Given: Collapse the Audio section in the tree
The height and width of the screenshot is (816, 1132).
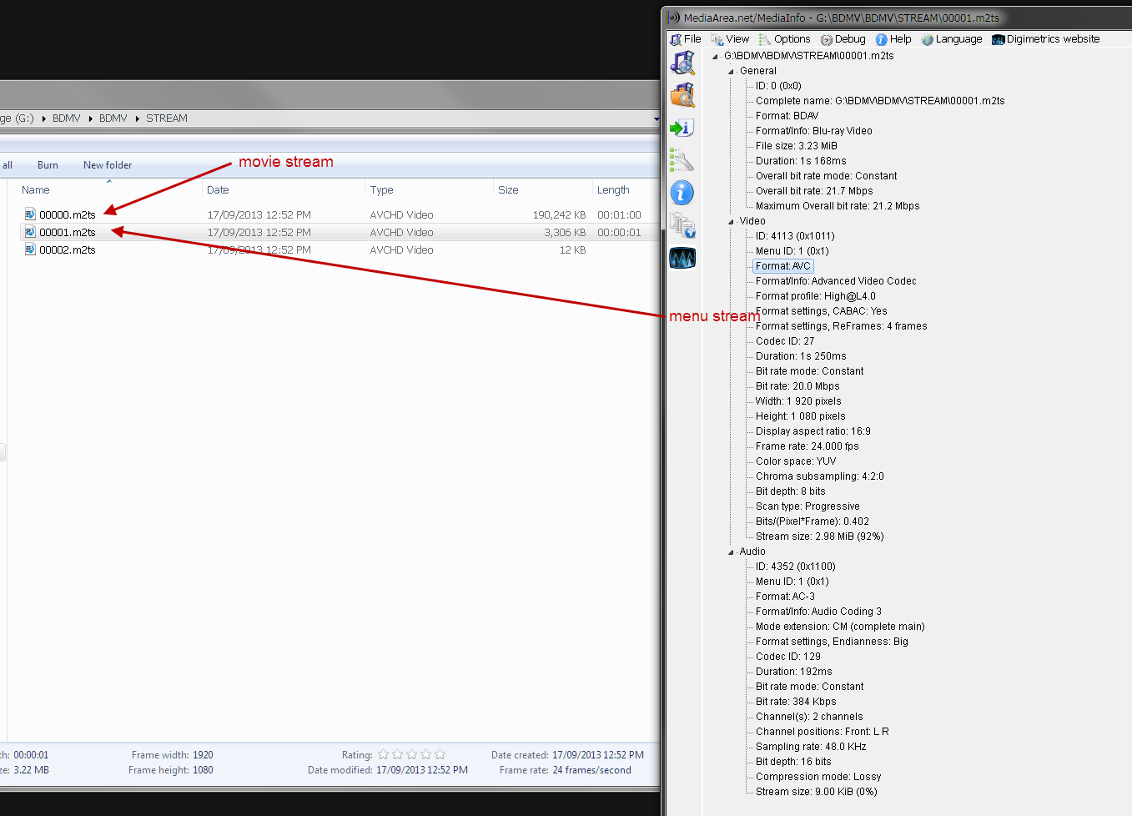Looking at the screenshot, I should click(732, 552).
